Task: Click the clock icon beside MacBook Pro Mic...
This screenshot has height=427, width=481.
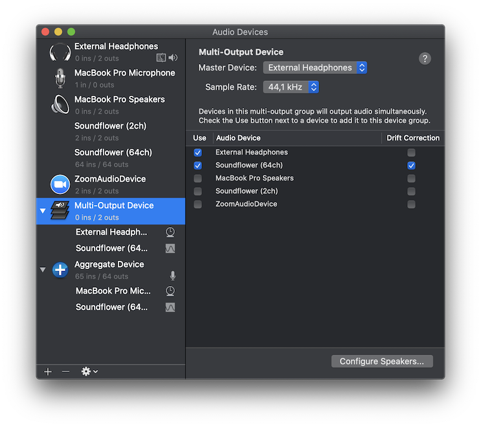Action: click(x=170, y=291)
